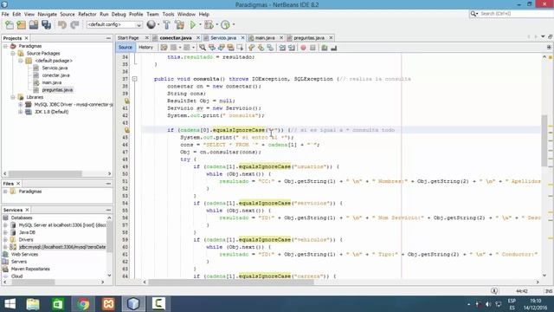
Task: Click the Build Project hammer icon
Action: [x=167, y=25]
